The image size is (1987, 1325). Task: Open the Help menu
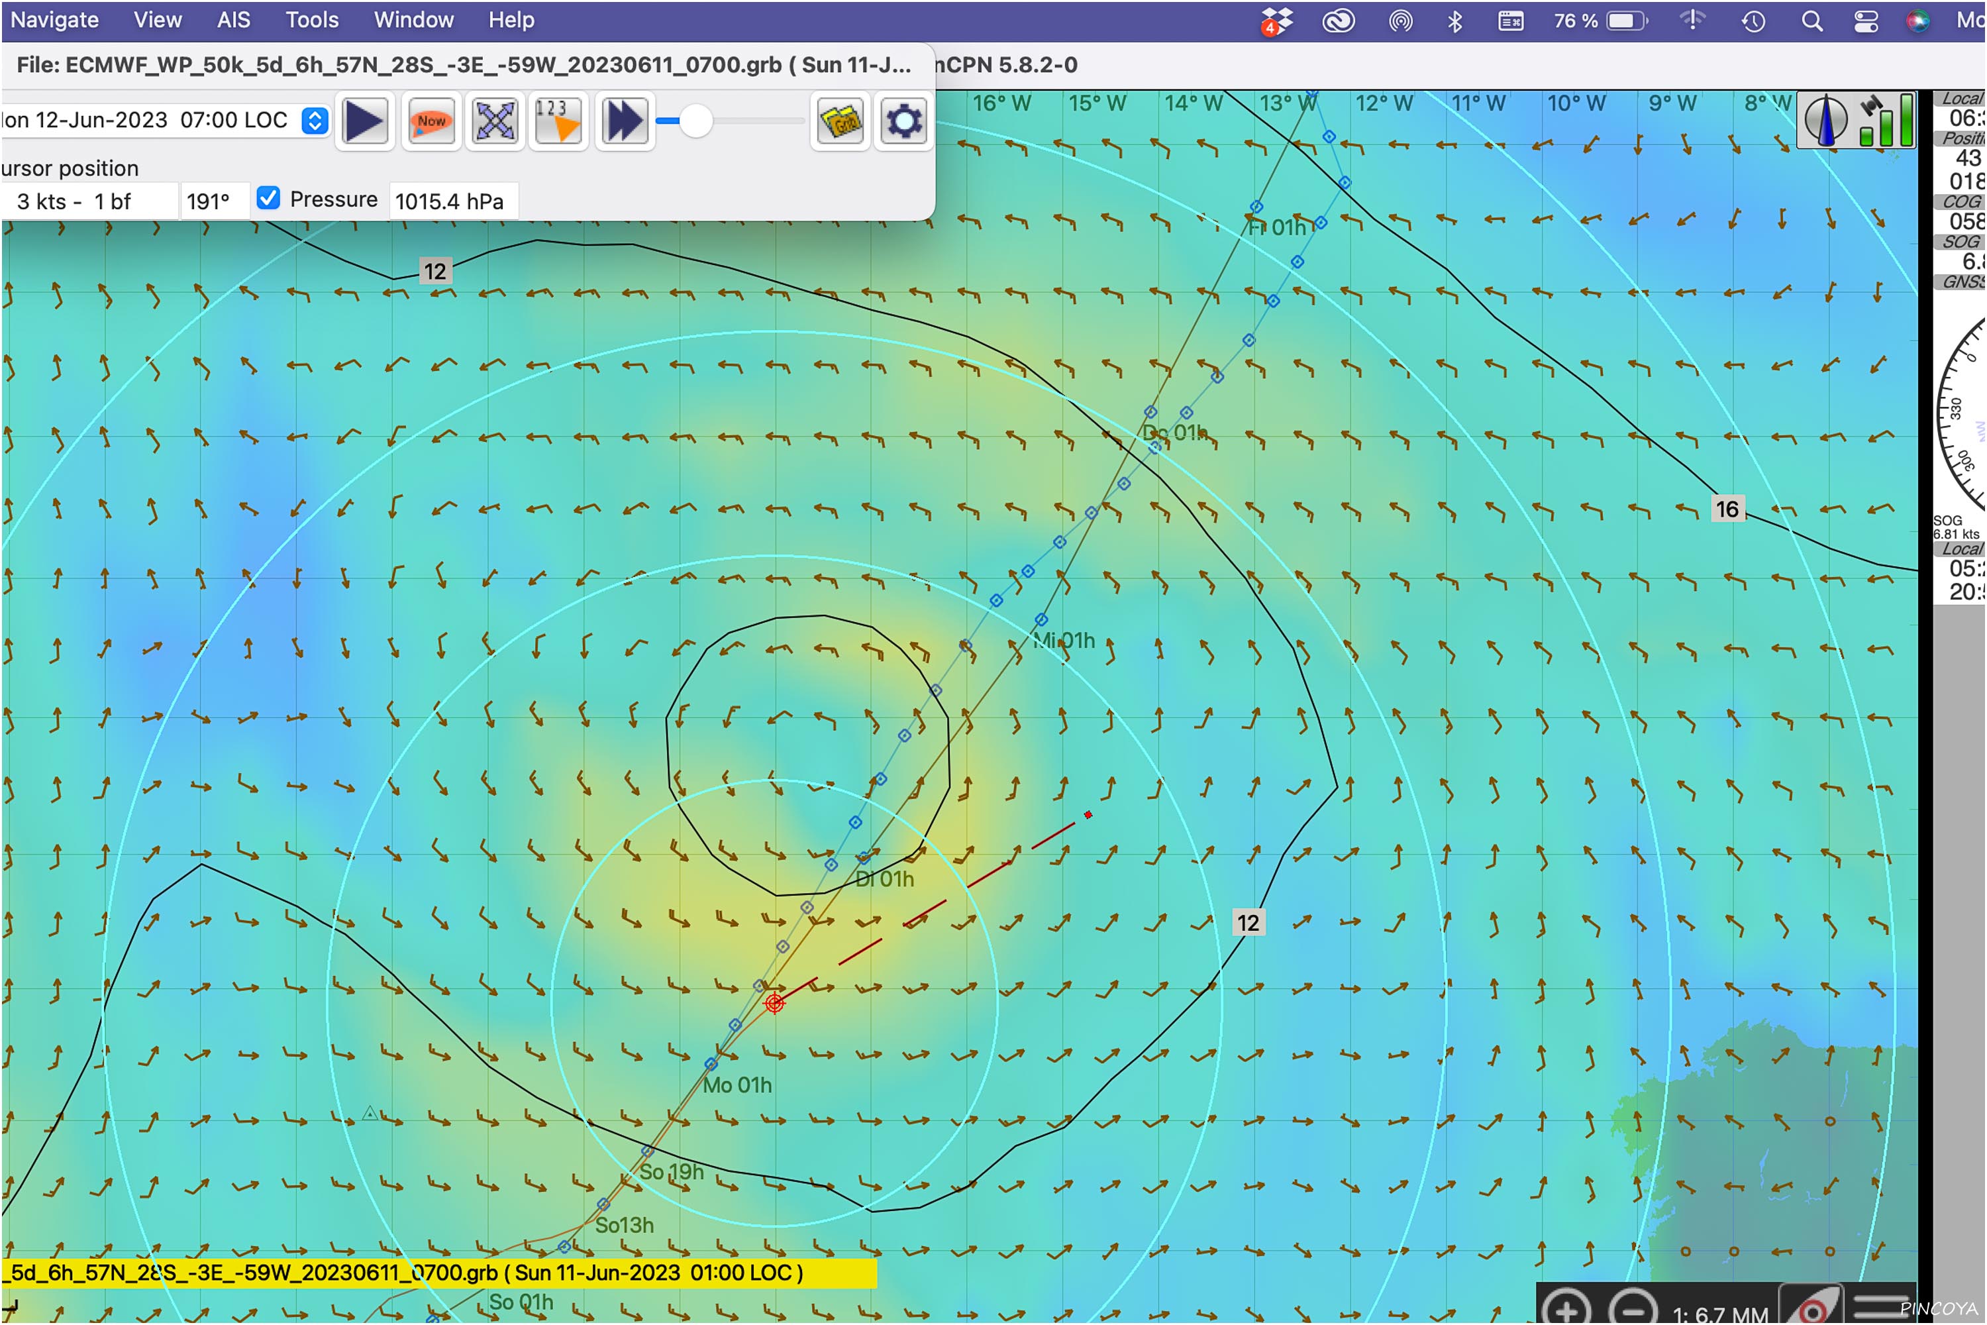click(511, 19)
